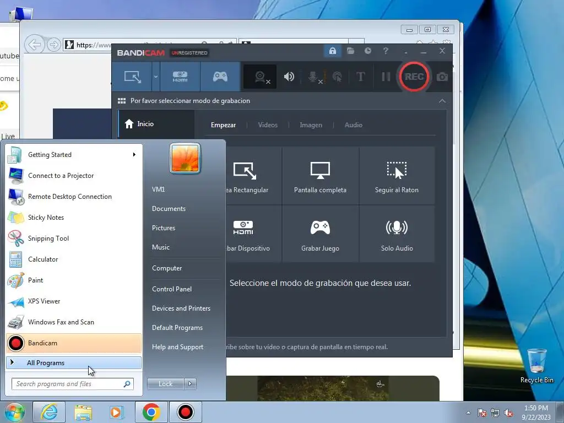Open VM1 user folder link

pyautogui.click(x=158, y=189)
